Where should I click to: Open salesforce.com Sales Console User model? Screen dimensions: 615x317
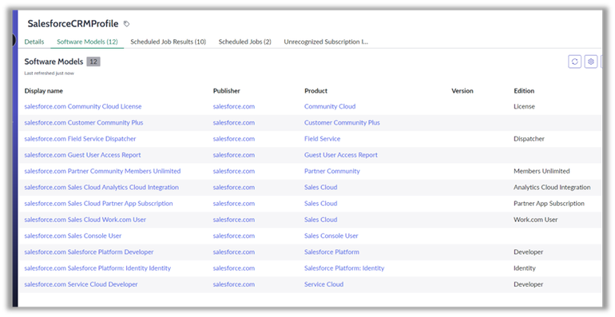(x=73, y=236)
